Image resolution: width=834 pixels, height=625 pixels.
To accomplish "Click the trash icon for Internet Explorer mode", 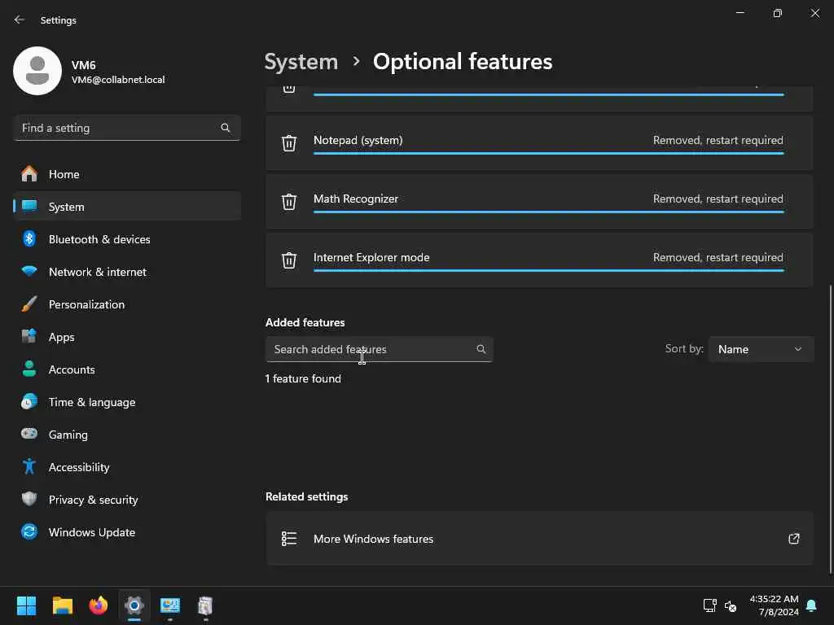I will (289, 260).
